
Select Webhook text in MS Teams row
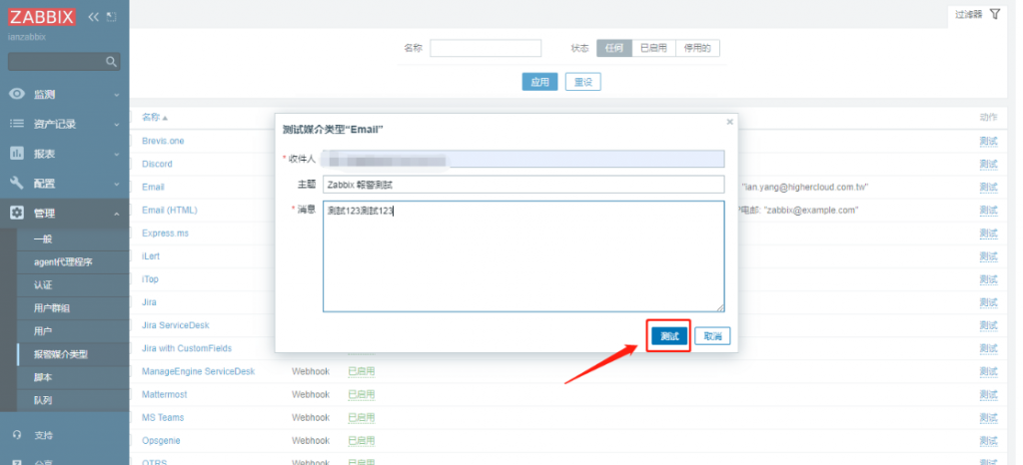(x=311, y=417)
